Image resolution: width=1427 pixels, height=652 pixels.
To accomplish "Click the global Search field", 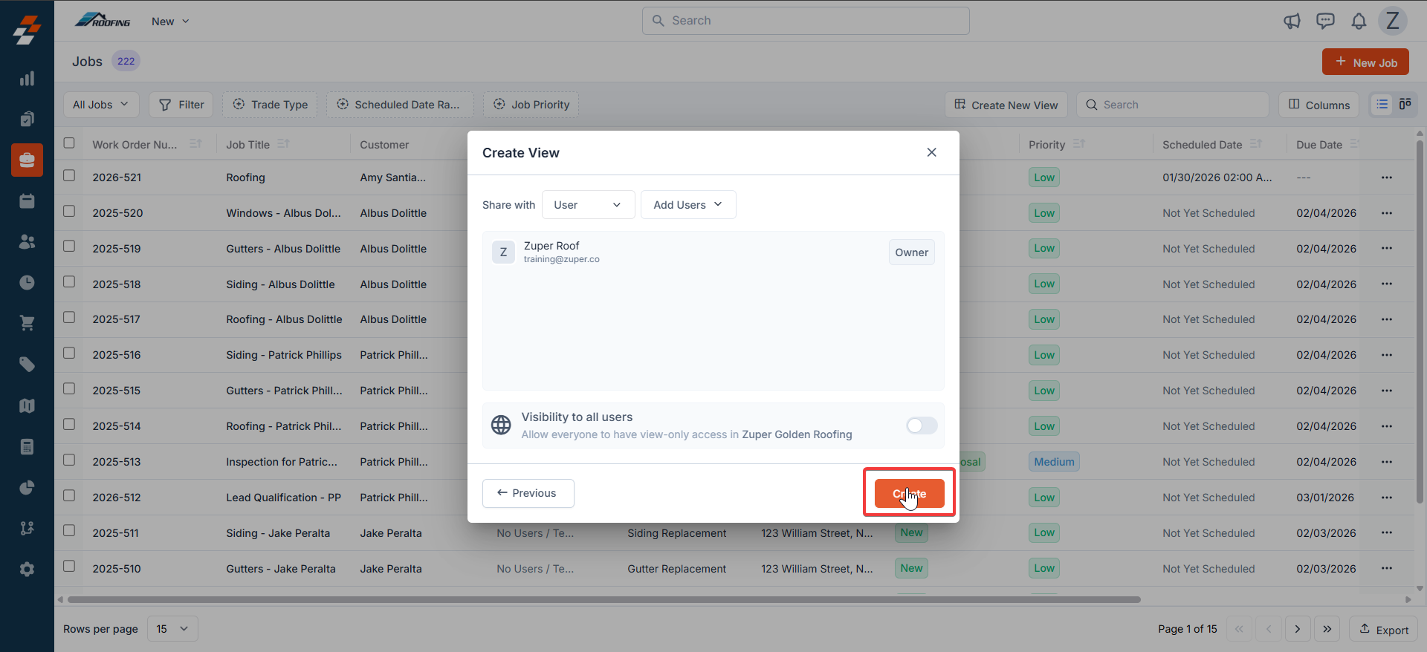I will (806, 21).
